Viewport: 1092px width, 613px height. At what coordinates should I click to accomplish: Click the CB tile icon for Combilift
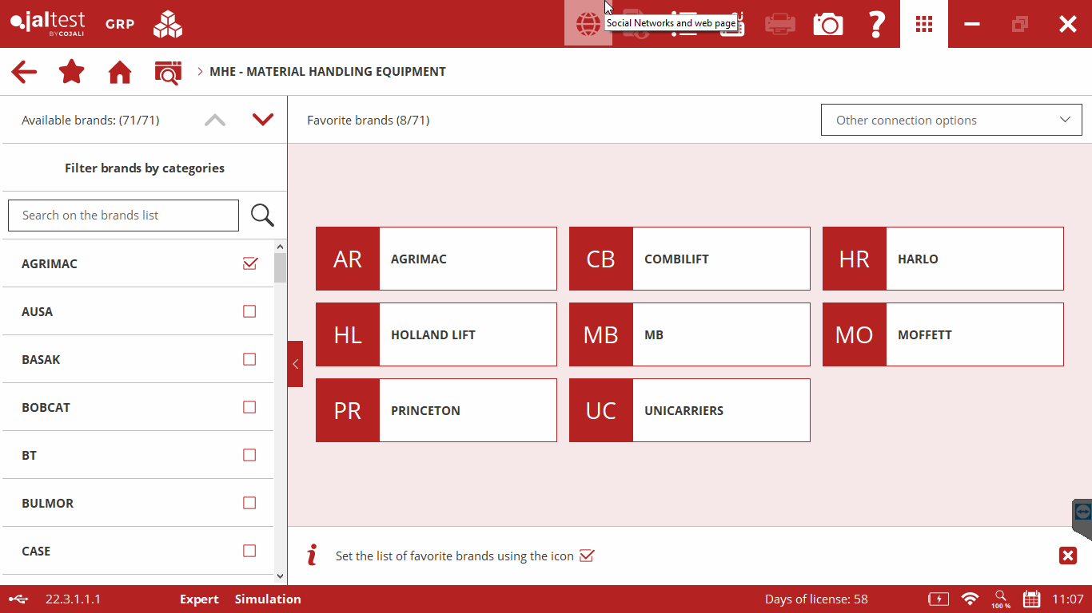pos(601,259)
